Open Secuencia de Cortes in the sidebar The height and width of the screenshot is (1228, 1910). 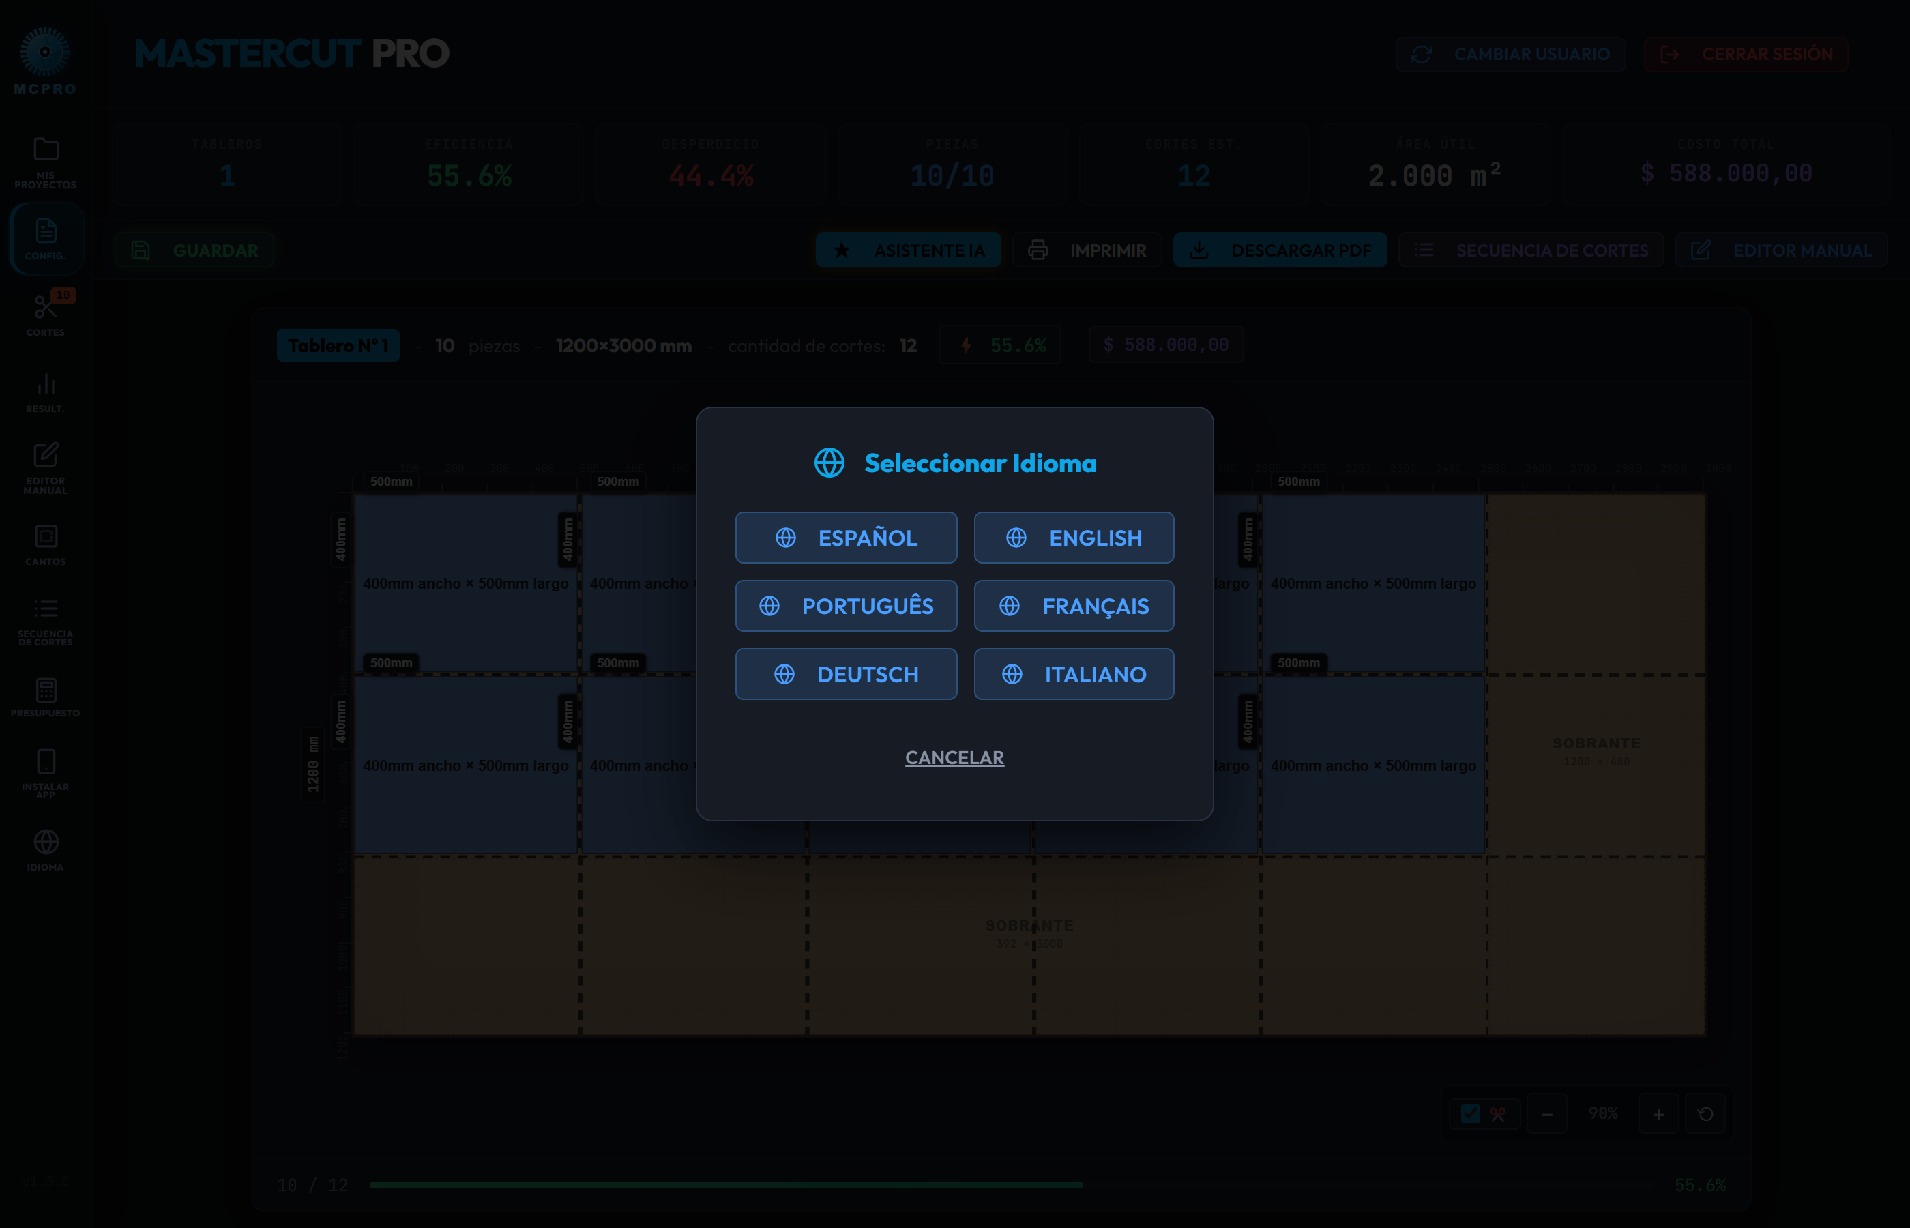point(46,622)
